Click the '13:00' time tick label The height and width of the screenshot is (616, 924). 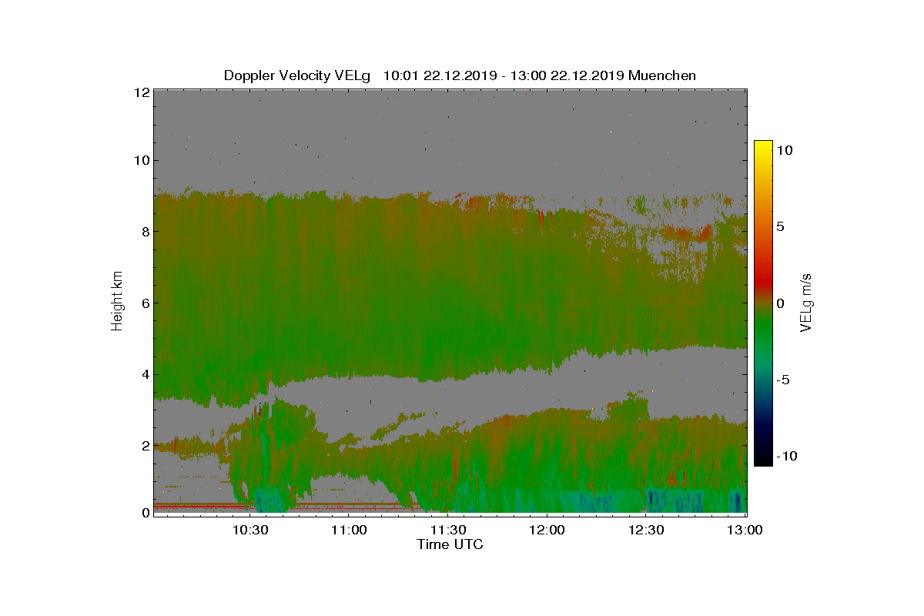point(745,530)
